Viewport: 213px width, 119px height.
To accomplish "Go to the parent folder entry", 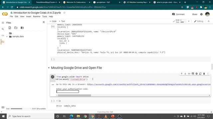I will [x=11, y=33].
